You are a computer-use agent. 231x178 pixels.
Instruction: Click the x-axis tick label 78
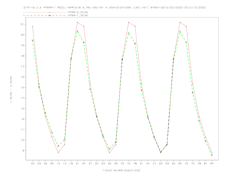click(x=199, y=163)
